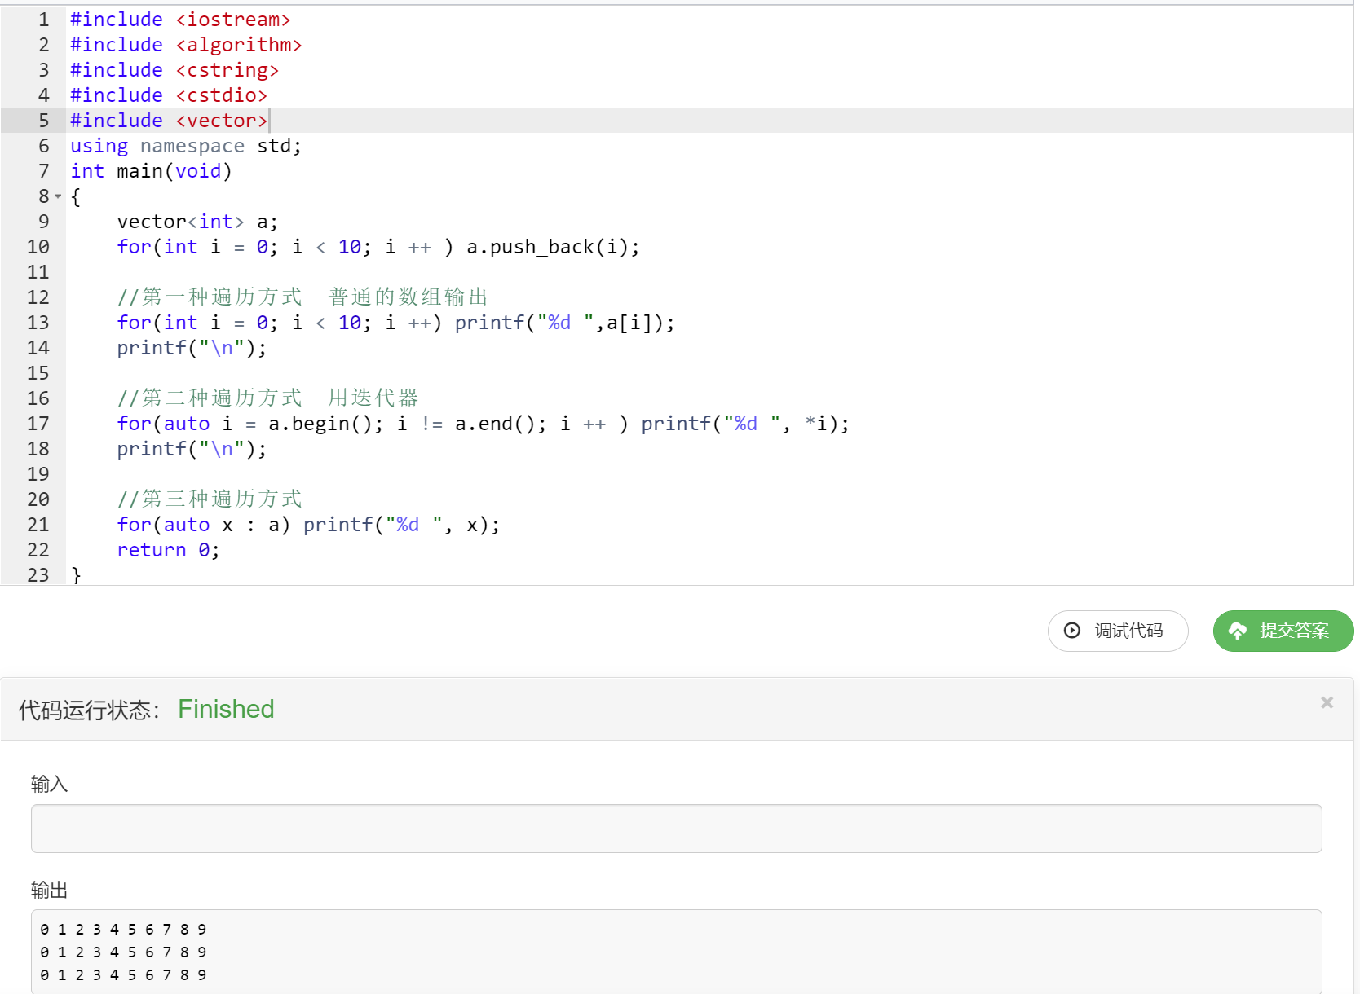Viewport: 1360px width, 994px height.
Task: Click inside the 输入 input box
Action: pyautogui.click(x=676, y=829)
